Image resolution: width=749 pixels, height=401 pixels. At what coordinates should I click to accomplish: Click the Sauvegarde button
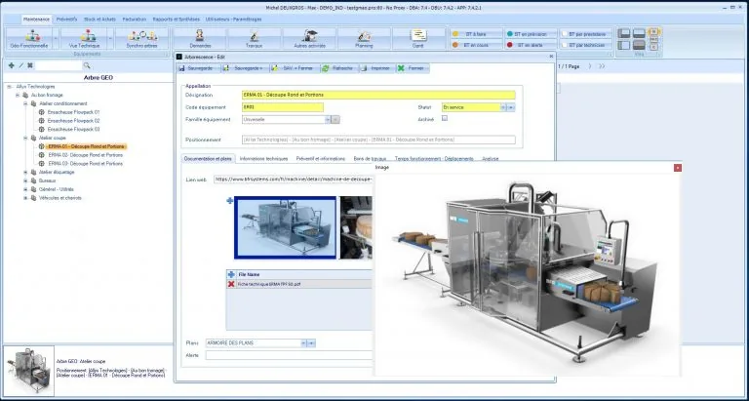coord(199,68)
